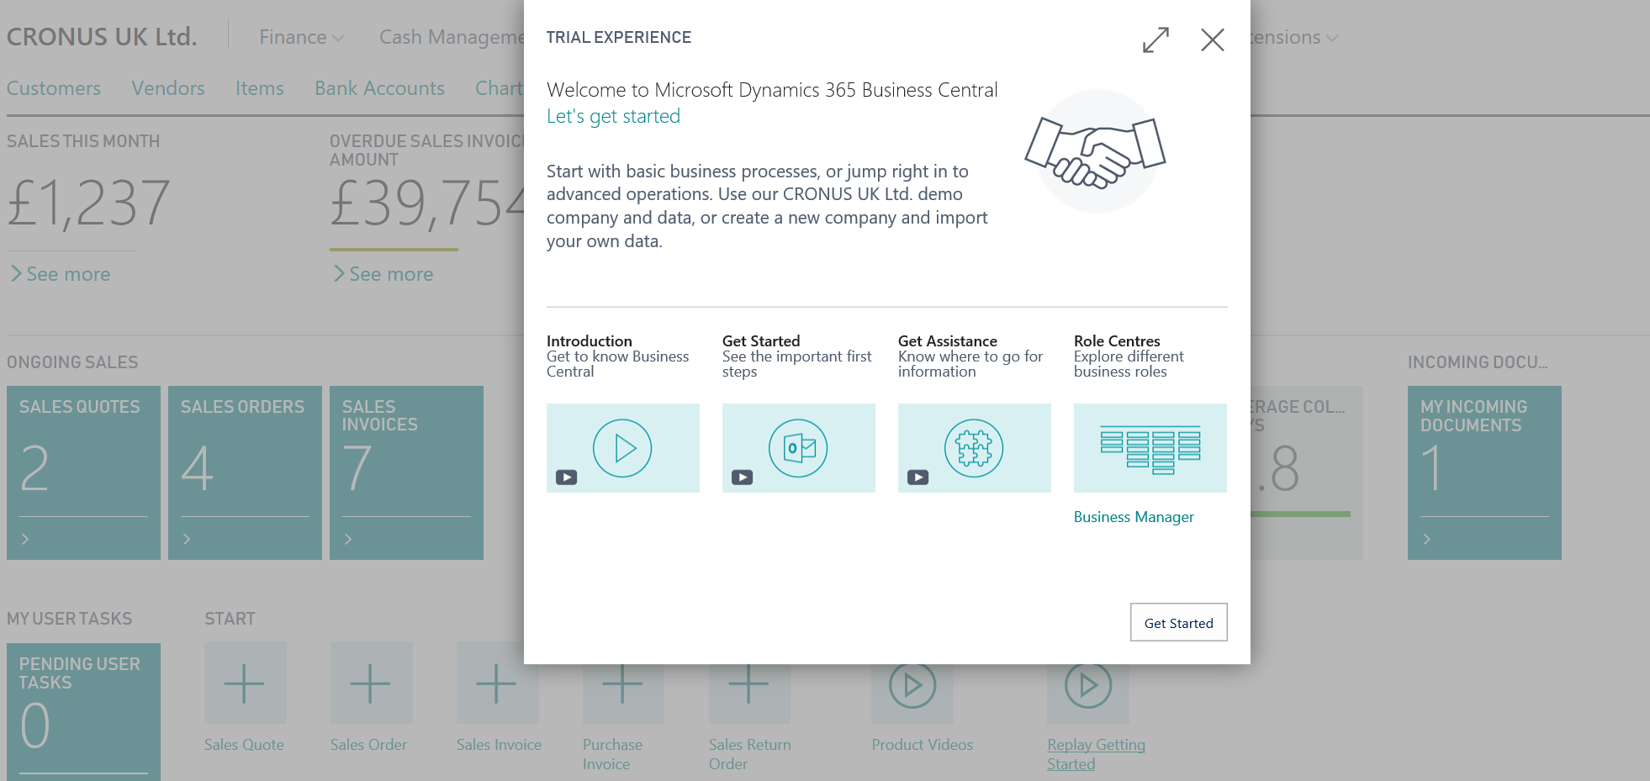Close the Trial Experience dialog
1650x781 pixels.
point(1212,40)
